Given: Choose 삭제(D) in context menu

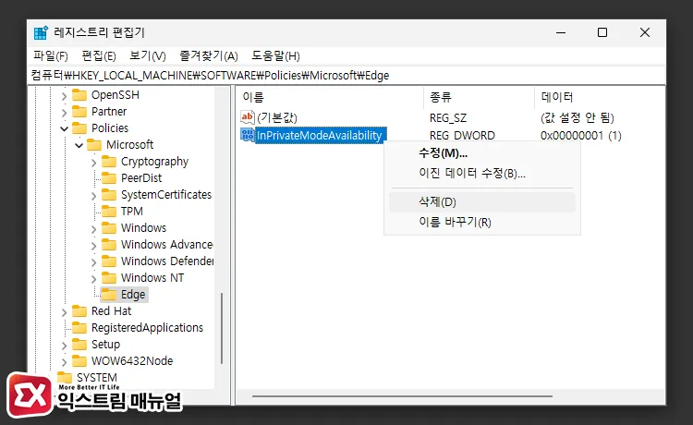Looking at the screenshot, I should (481, 202).
